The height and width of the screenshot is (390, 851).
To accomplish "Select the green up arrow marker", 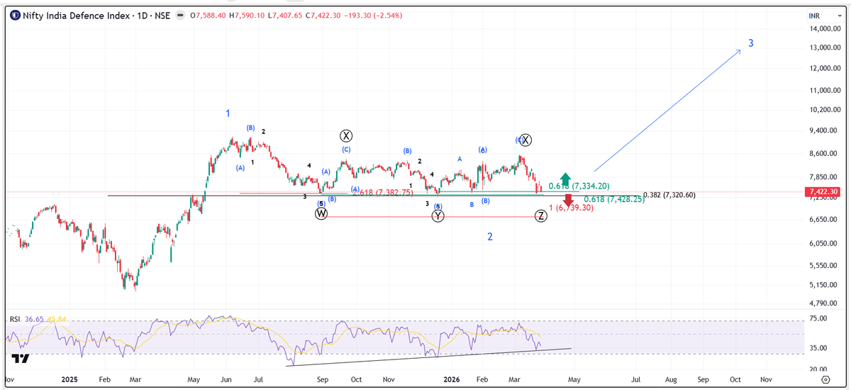I will 565,179.
